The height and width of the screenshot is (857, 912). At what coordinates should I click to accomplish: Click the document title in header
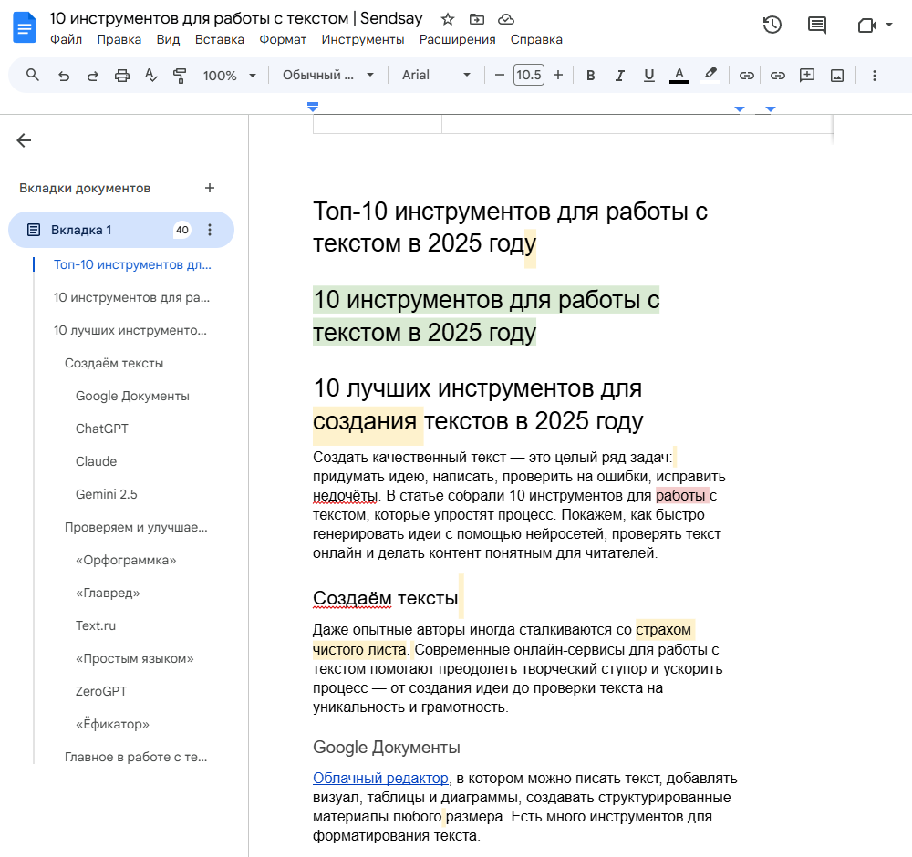click(x=236, y=18)
